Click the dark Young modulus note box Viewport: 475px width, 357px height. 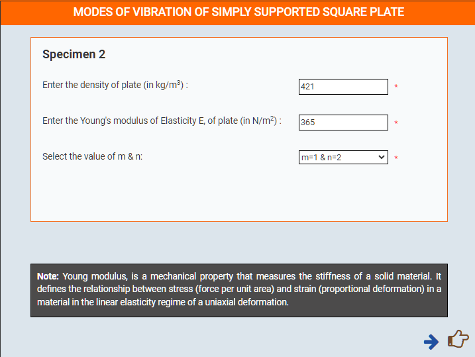(x=239, y=290)
